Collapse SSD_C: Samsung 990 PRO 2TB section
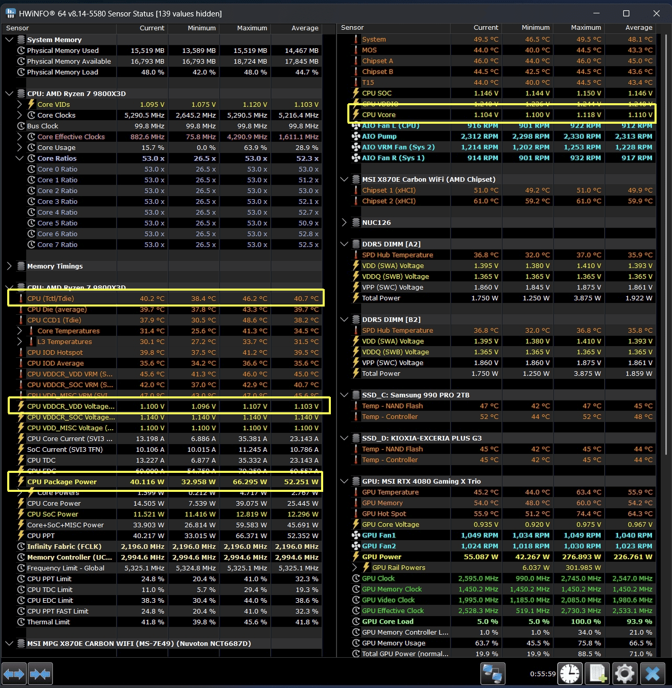This screenshot has height=688, width=672. click(x=344, y=395)
